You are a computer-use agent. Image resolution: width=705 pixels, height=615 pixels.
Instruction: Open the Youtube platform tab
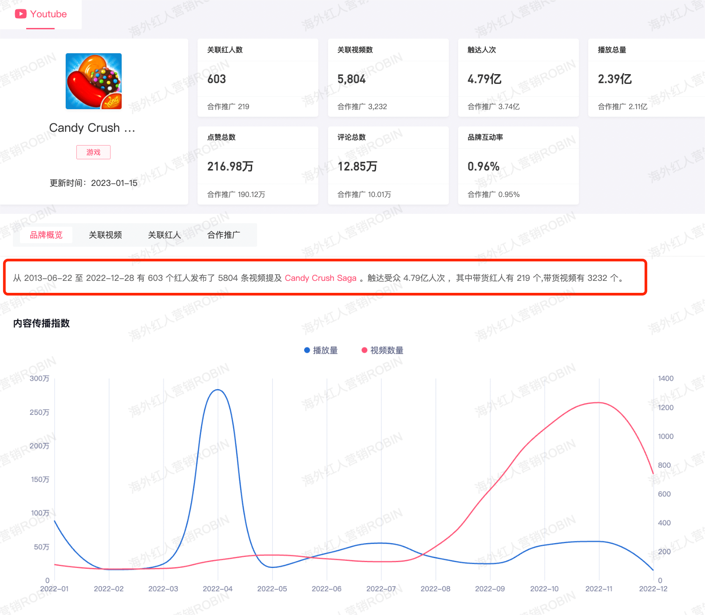click(41, 14)
